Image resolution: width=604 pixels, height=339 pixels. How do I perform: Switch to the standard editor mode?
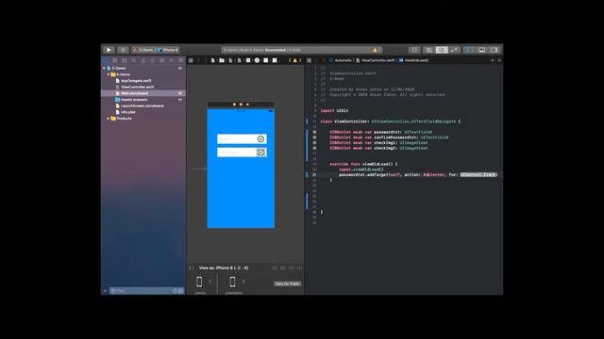[x=428, y=50]
